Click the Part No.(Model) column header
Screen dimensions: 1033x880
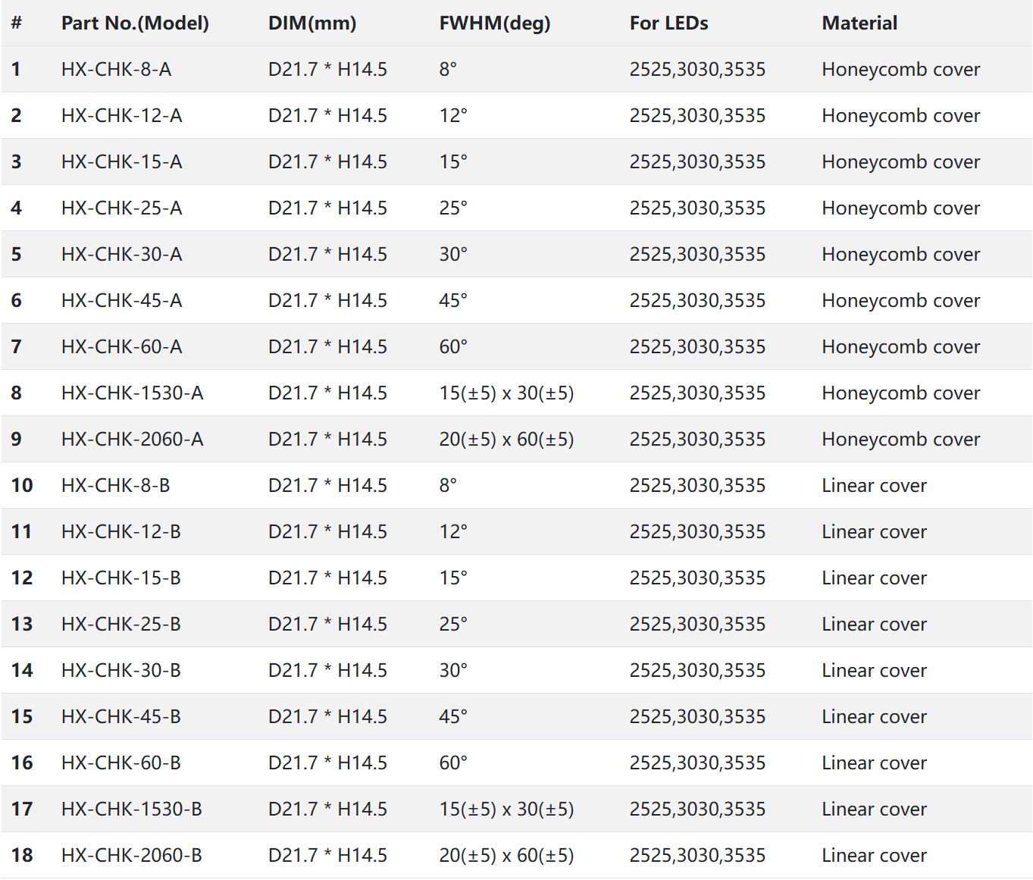[x=135, y=23]
